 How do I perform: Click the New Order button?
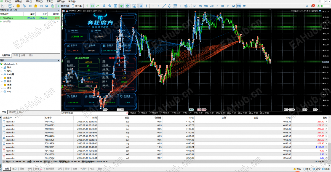[77, 6]
